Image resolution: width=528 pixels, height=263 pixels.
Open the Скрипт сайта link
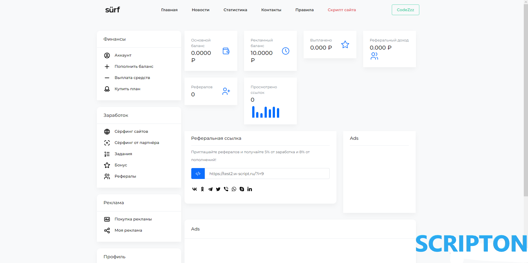pyautogui.click(x=342, y=10)
